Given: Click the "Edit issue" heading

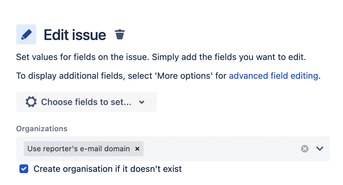Looking at the screenshot, I should point(75,35).
